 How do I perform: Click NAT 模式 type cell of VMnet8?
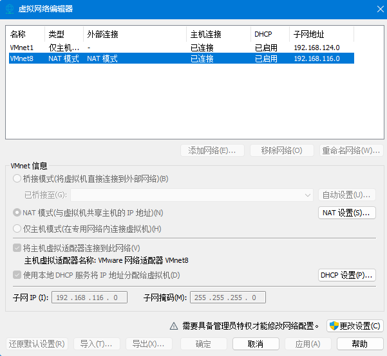[x=64, y=58]
